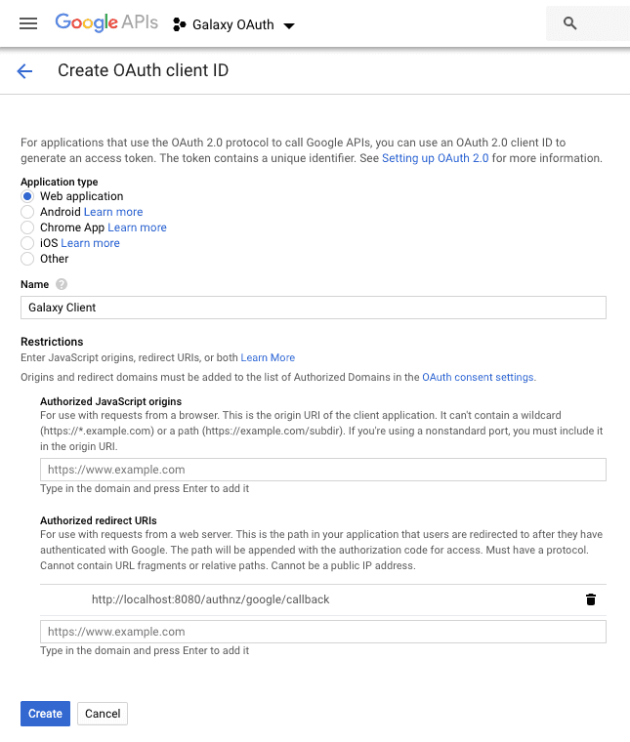Click the Galaxy OAuth project icon
The width and height of the screenshot is (630, 742).
pyautogui.click(x=179, y=24)
